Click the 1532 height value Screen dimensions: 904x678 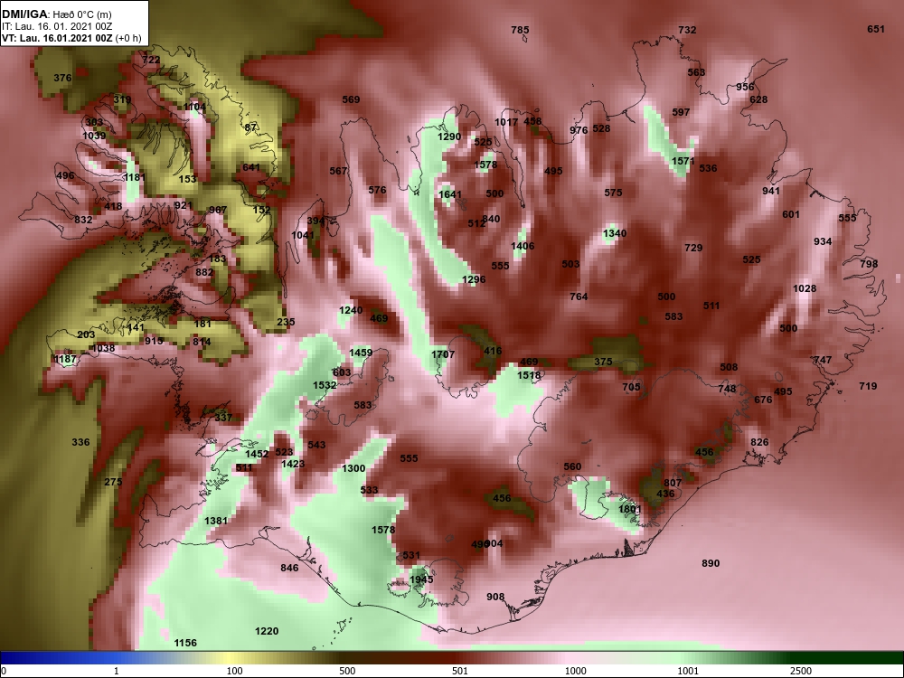[x=325, y=385]
